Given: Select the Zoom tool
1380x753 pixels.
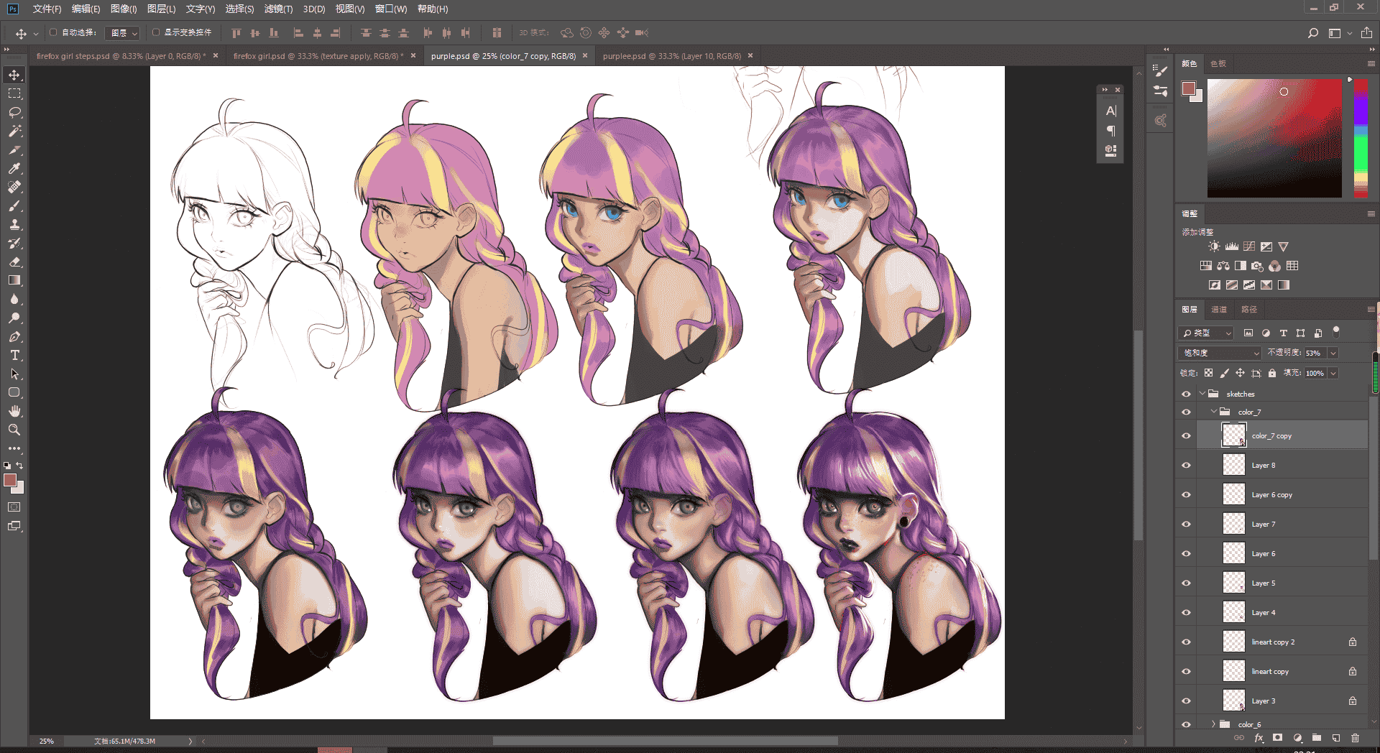Looking at the screenshot, I should coord(14,430).
